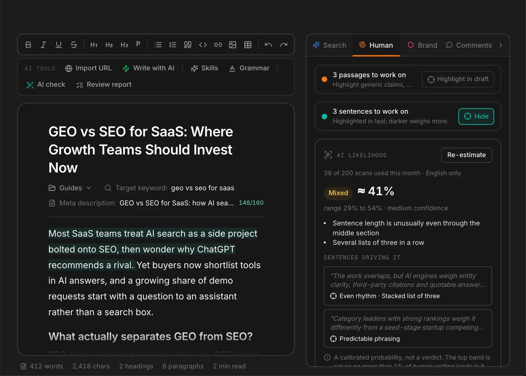
Task: Click the 'What actually separates GEO from SEO?' heading
Action: [151, 337]
